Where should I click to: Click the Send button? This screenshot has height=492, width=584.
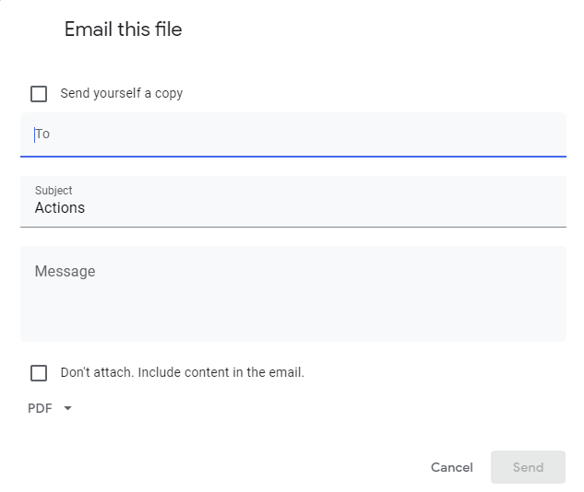[528, 467]
